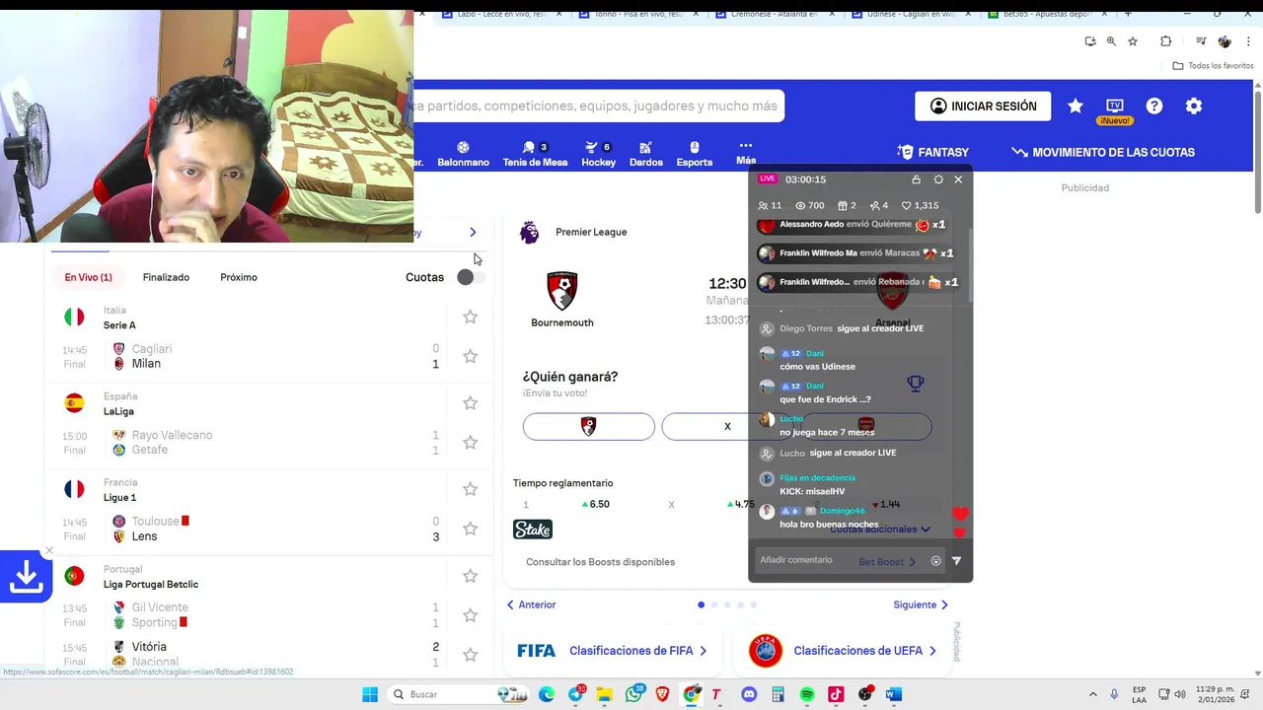Open the Dardos sport menu item
Screen dimensions: 1263x710
pos(646,154)
